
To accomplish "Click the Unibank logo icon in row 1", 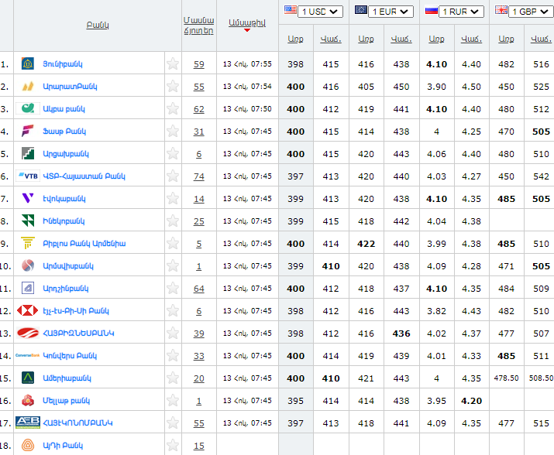I will (x=28, y=64).
